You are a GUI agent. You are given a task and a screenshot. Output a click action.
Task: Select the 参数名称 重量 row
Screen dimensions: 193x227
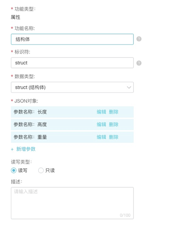click(72, 137)
